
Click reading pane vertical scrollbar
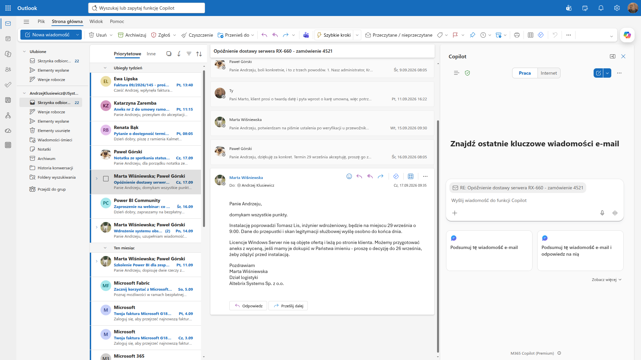click(x=438, y=236)
